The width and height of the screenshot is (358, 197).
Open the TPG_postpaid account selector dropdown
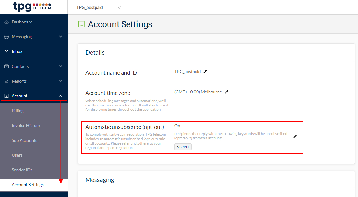119,7
